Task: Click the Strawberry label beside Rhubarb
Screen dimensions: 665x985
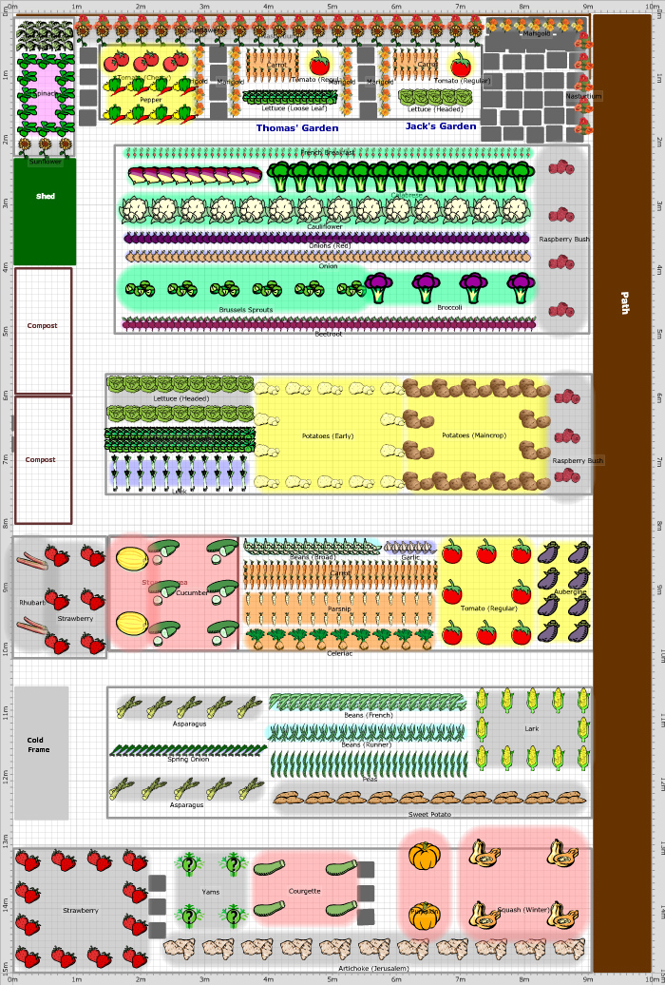Action: pos(75,619)
